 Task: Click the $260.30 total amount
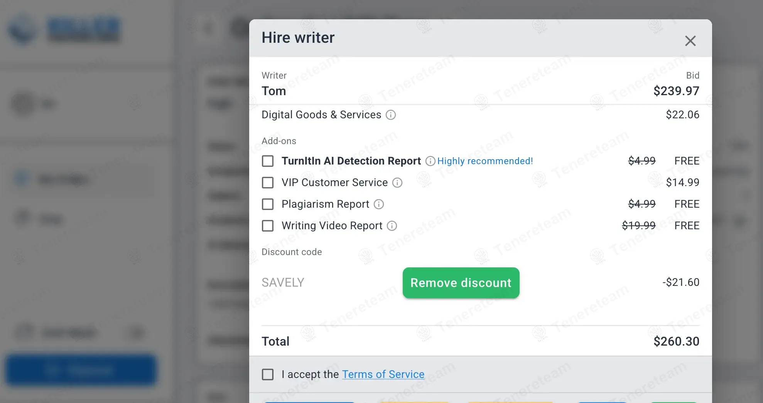click(676, 341)
